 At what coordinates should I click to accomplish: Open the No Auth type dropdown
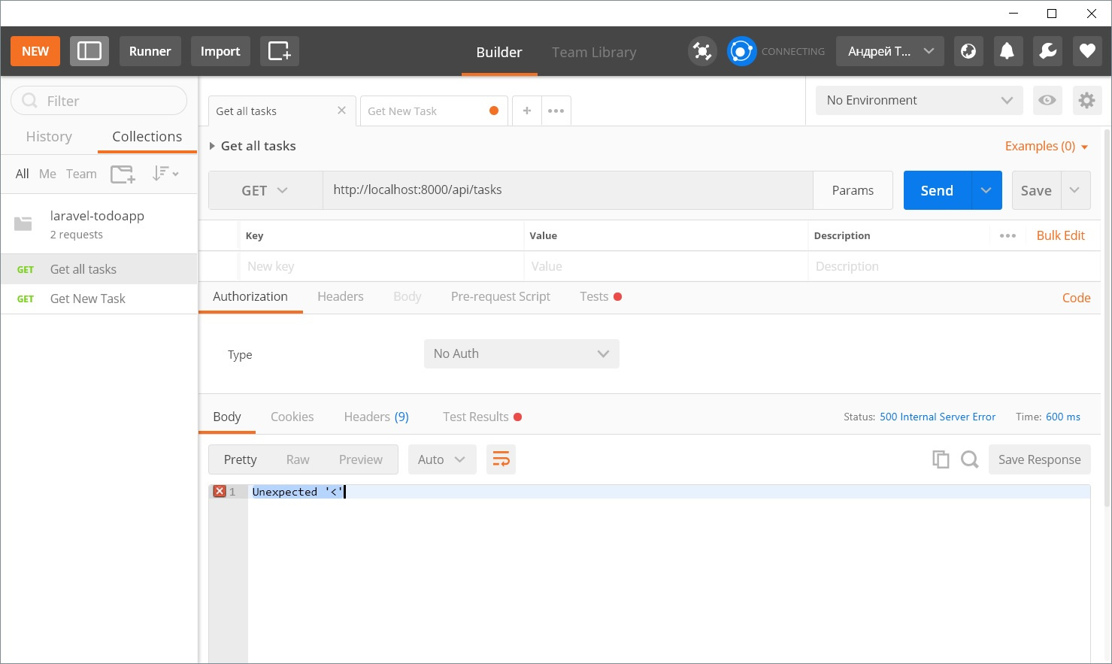click(522, 353)
